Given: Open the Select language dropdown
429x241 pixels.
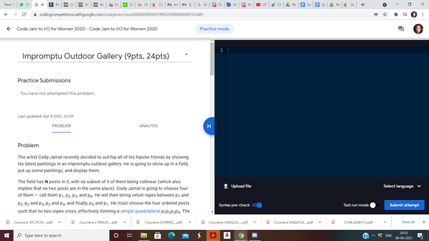Looking at the screenshot, I should [x=402, y=186].
